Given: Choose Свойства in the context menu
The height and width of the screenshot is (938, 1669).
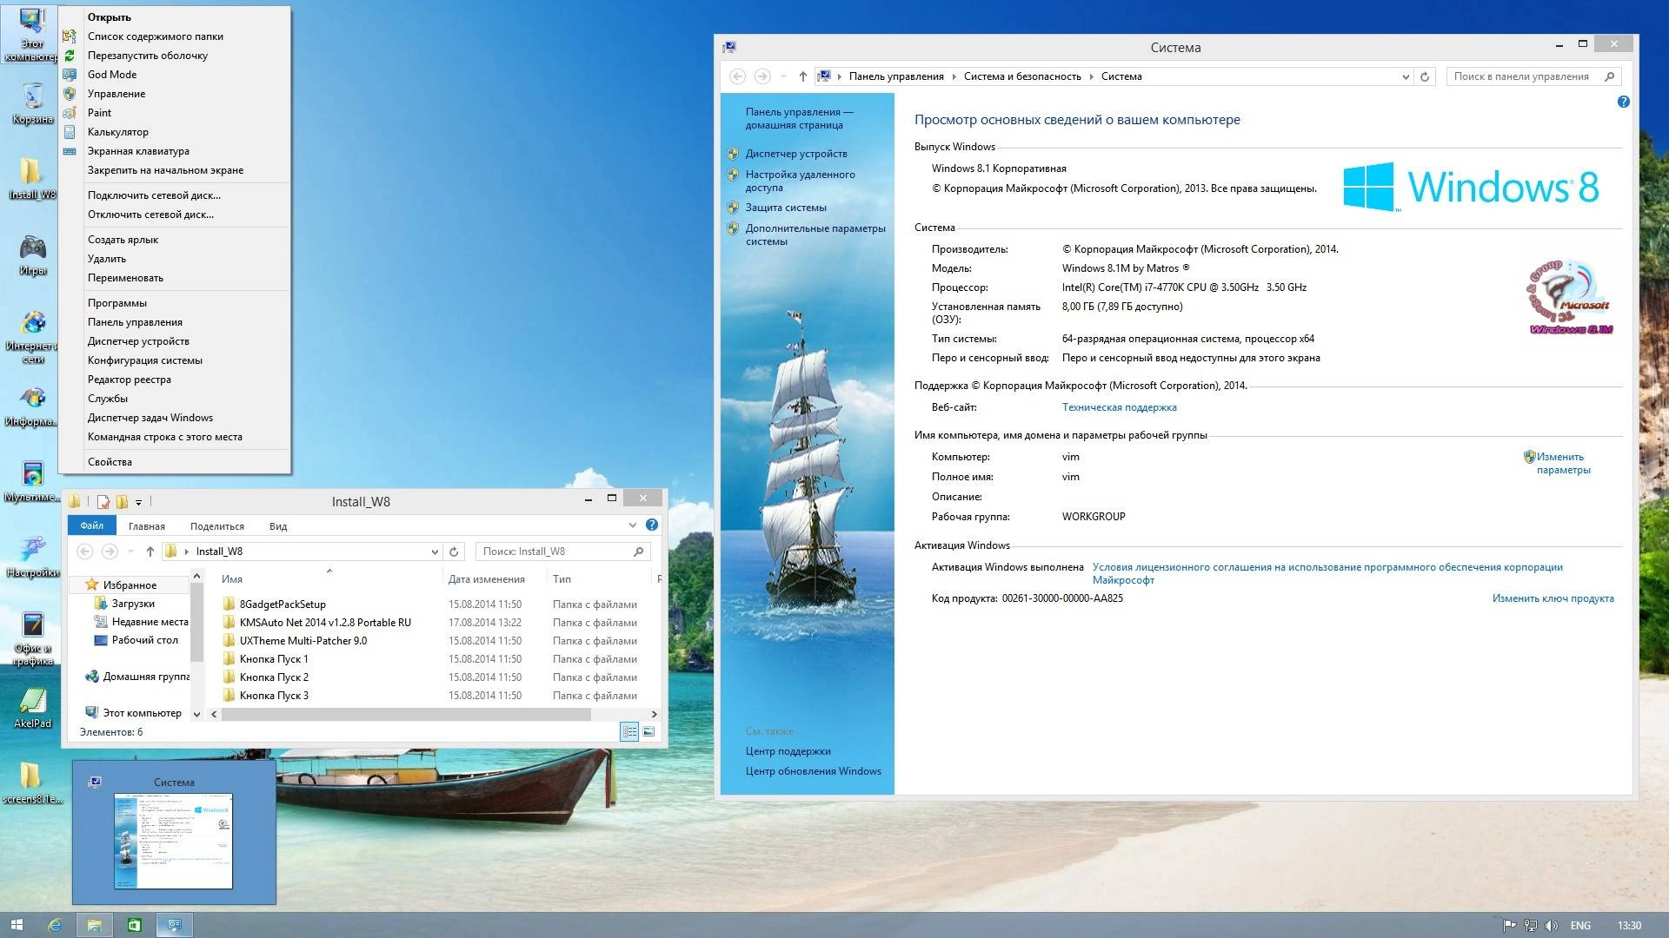Looking at the screenshot, I should pos(175,462).
